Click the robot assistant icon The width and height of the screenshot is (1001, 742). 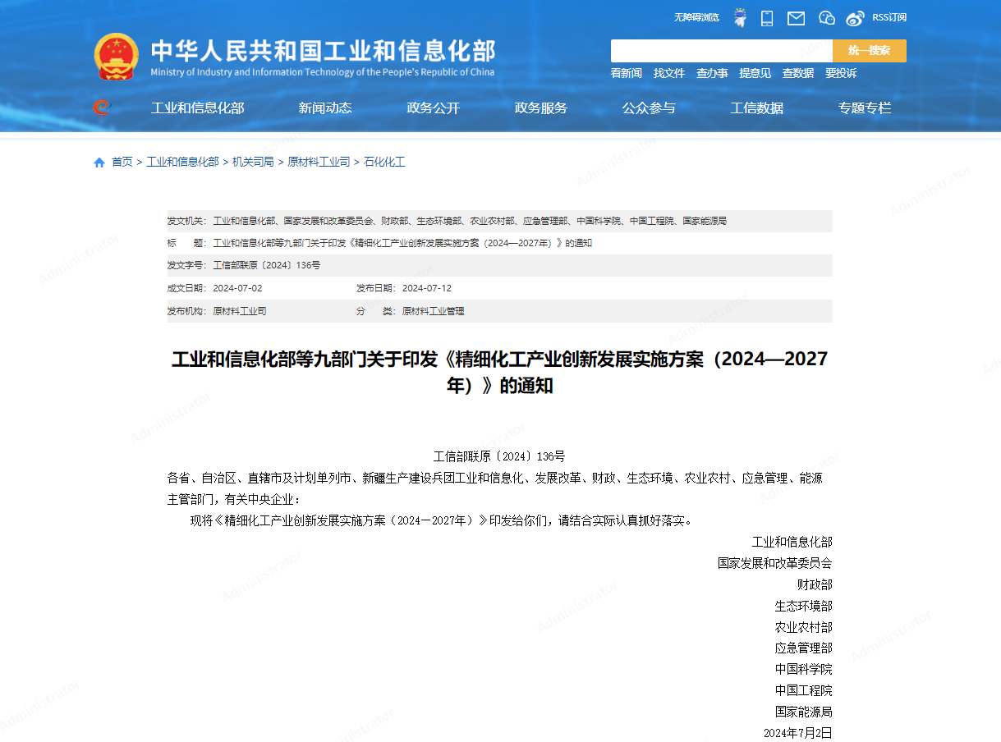(x=740, y=18)
